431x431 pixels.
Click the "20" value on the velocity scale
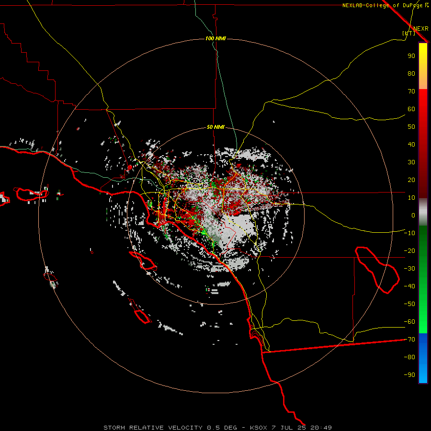tap(411, 180)
